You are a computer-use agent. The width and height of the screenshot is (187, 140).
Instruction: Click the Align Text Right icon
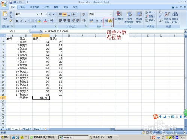(x=69, y=21)
